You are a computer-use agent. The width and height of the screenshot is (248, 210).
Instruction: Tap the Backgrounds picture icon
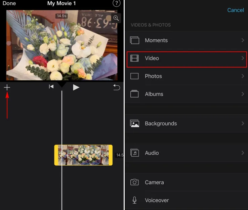click(x=135, y=123)
